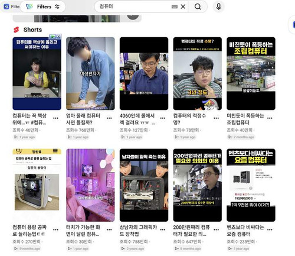295x256 pixels.
Task: Clear the search text with X
Action: point(183,7)
